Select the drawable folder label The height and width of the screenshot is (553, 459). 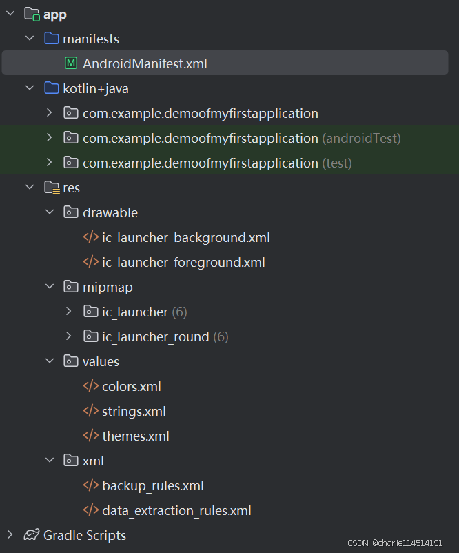pos(110,212)
